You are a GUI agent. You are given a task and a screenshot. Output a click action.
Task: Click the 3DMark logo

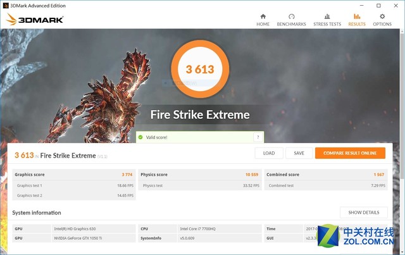click(35, 20)
